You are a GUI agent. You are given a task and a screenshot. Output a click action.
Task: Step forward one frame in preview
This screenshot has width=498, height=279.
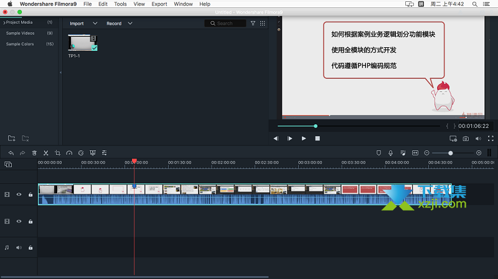pos(289,139)
